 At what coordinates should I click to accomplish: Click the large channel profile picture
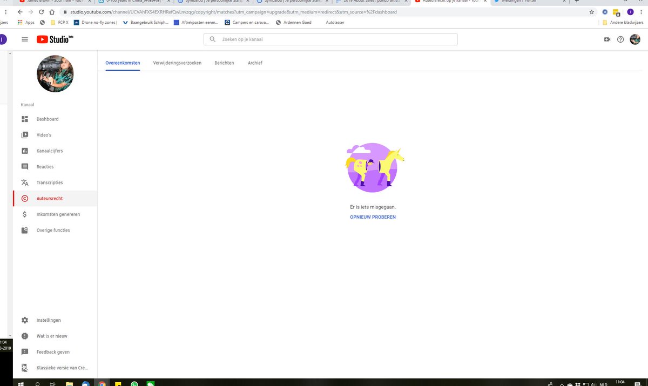(x=55, y=74)
